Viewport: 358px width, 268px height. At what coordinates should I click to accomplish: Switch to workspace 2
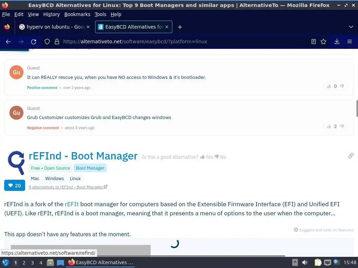tap(24, 263)
